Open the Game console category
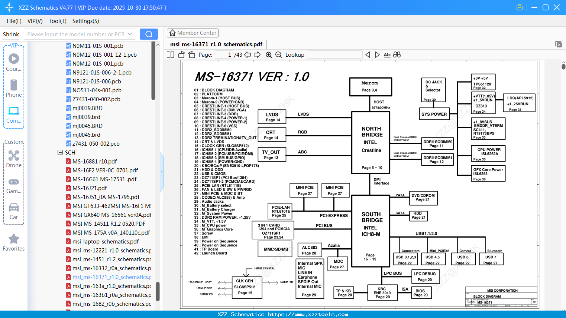This screenshot has width=566, height=318. click(14, 185)
